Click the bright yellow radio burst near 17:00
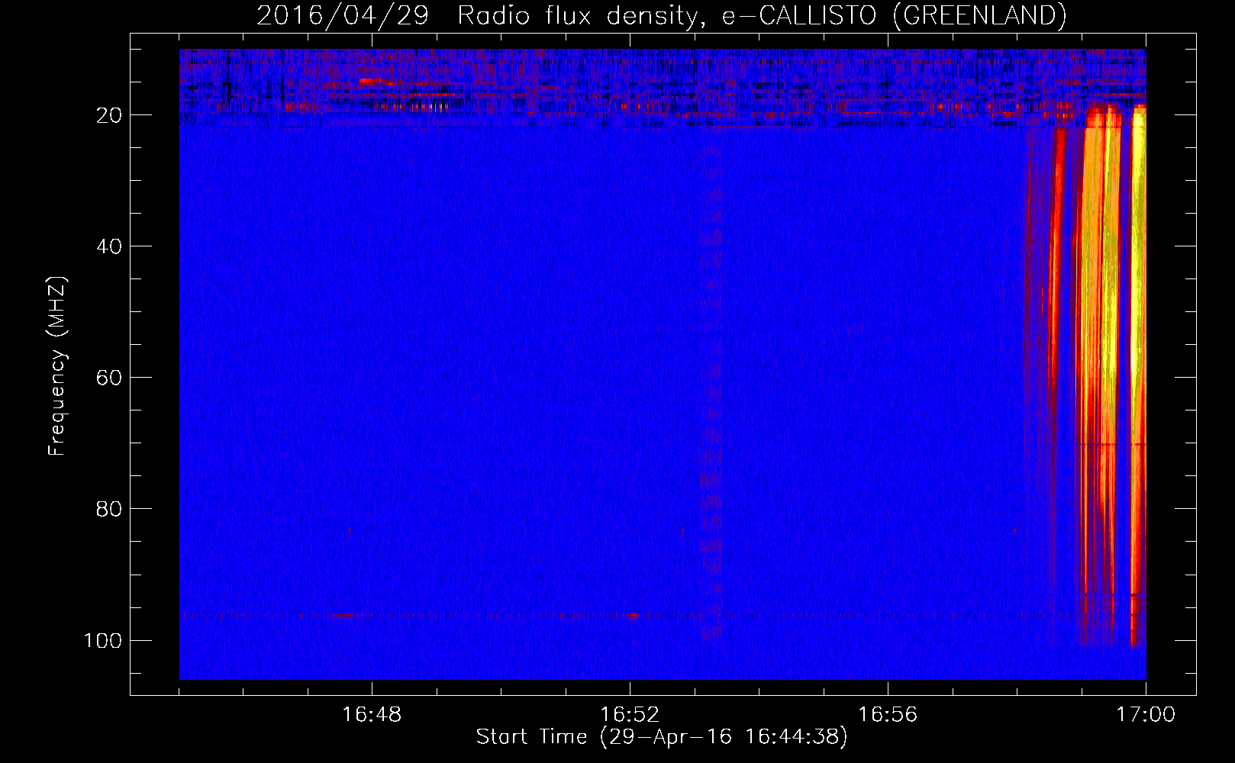Image resolution: width=1235 pixels, height=763 pixels. (x=1138, y=374)
